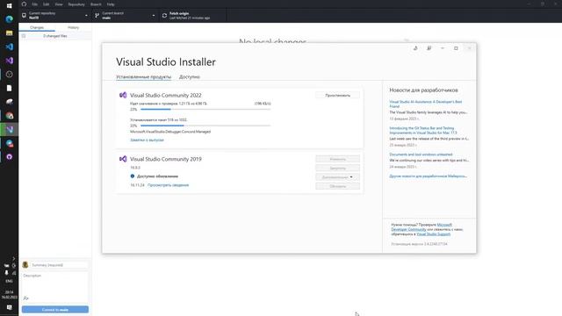
Task: Click the package installation progress bar
Action: click(205, 126)
